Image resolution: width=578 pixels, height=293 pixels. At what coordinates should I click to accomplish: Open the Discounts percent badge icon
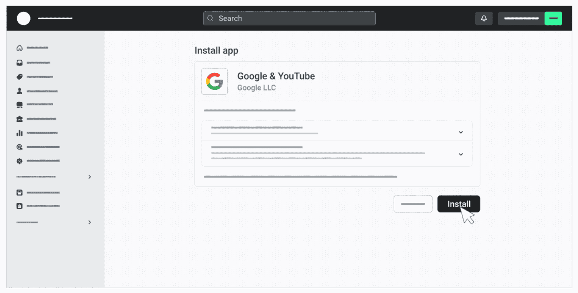point(19,161)
